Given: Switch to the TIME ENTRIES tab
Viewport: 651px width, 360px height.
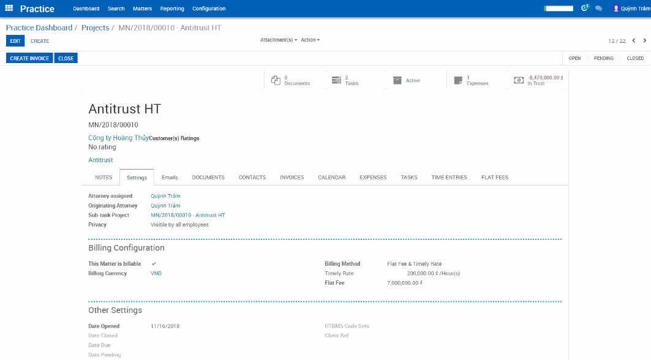Looking at the screenshot, I should (449, 177).
